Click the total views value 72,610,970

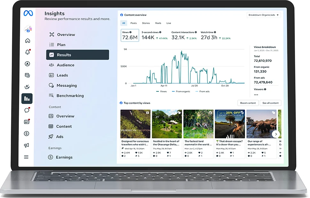tap(263, 61)
